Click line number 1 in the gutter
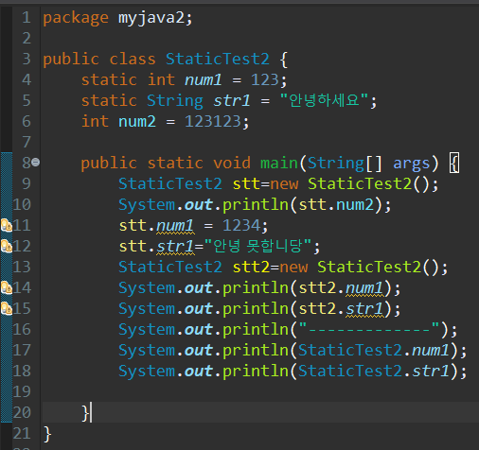 (x=27, y=18)
